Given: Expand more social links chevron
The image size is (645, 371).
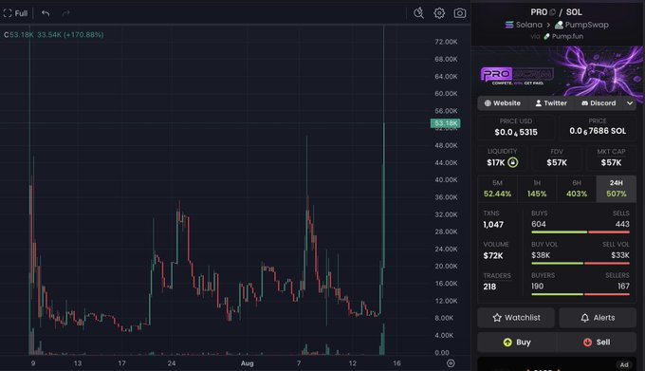Looking at the screenshot, I should click(x=630, y=103).
